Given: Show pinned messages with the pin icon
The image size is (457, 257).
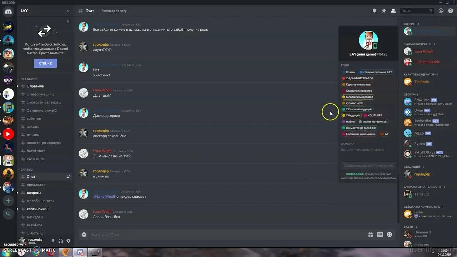Looking at the screenshot, I should point(384,11).
